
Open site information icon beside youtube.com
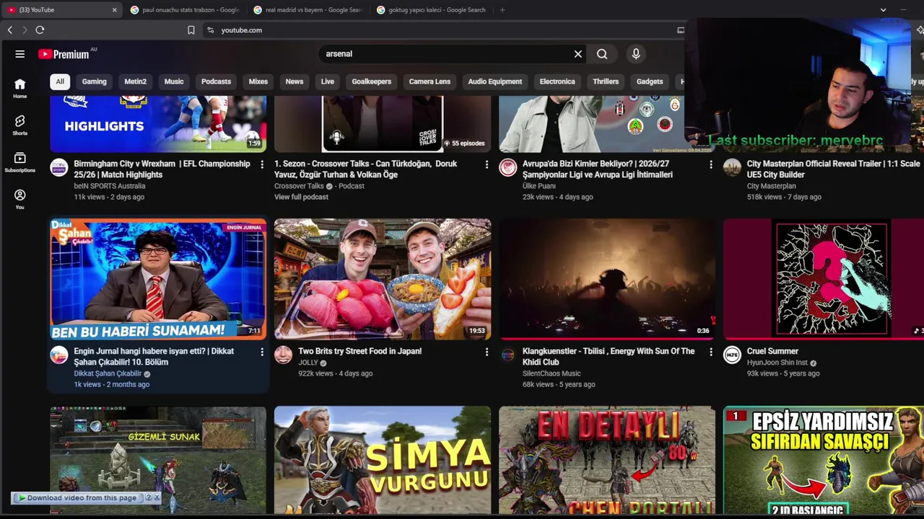pyautogui.click(x=210, y=30)
